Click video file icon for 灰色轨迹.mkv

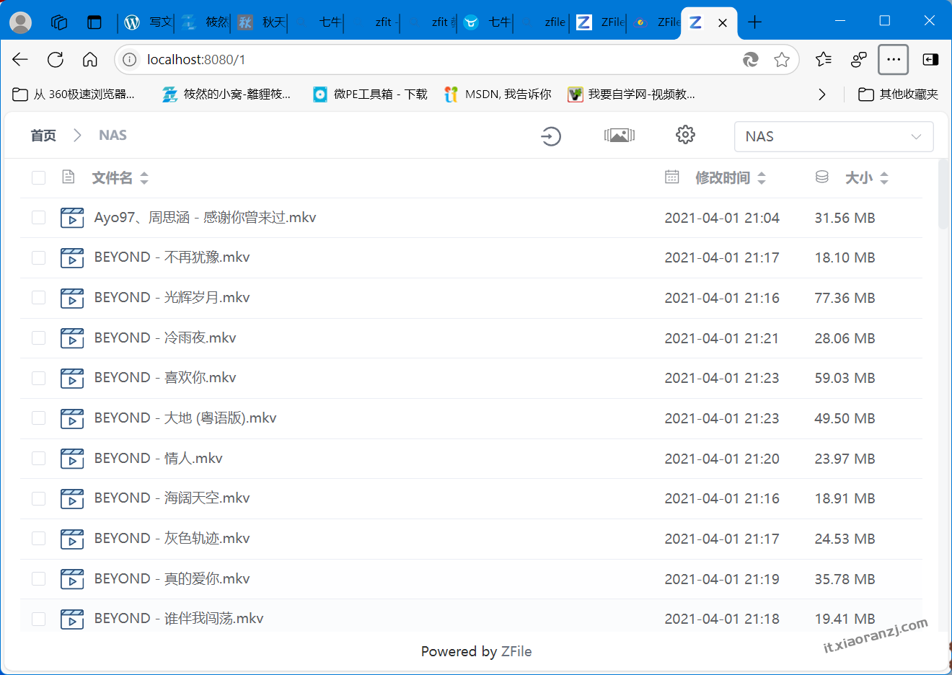pos(71,539)
